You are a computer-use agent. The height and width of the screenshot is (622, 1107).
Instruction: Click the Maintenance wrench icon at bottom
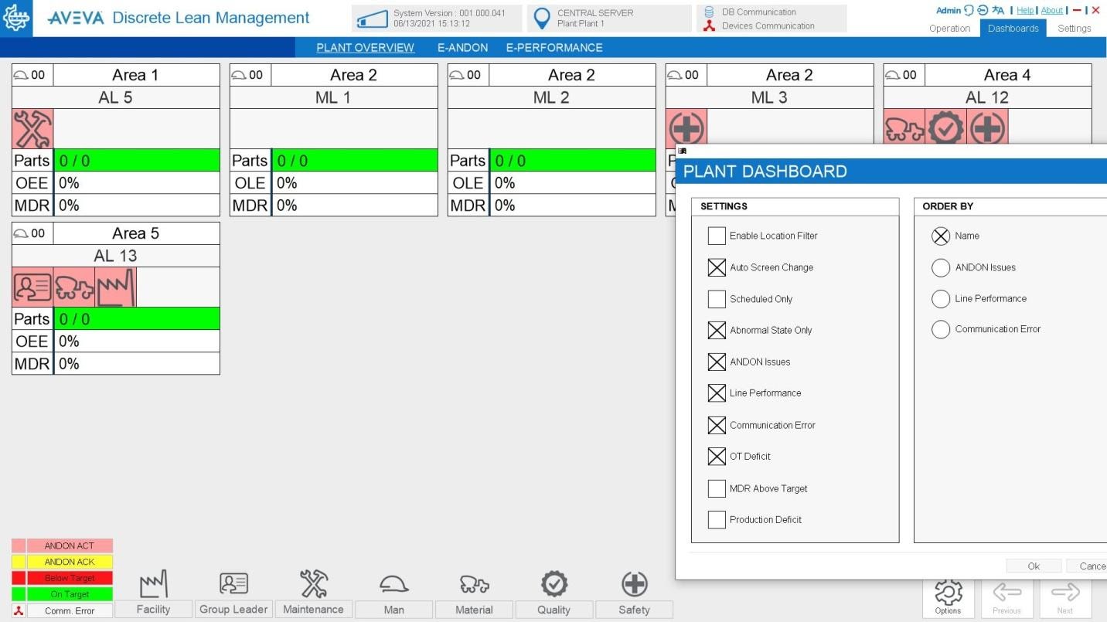[314, 585]
